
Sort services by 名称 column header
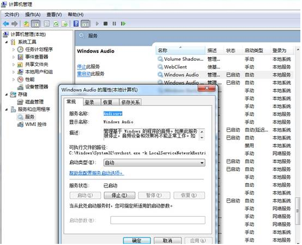pos(180,51)
